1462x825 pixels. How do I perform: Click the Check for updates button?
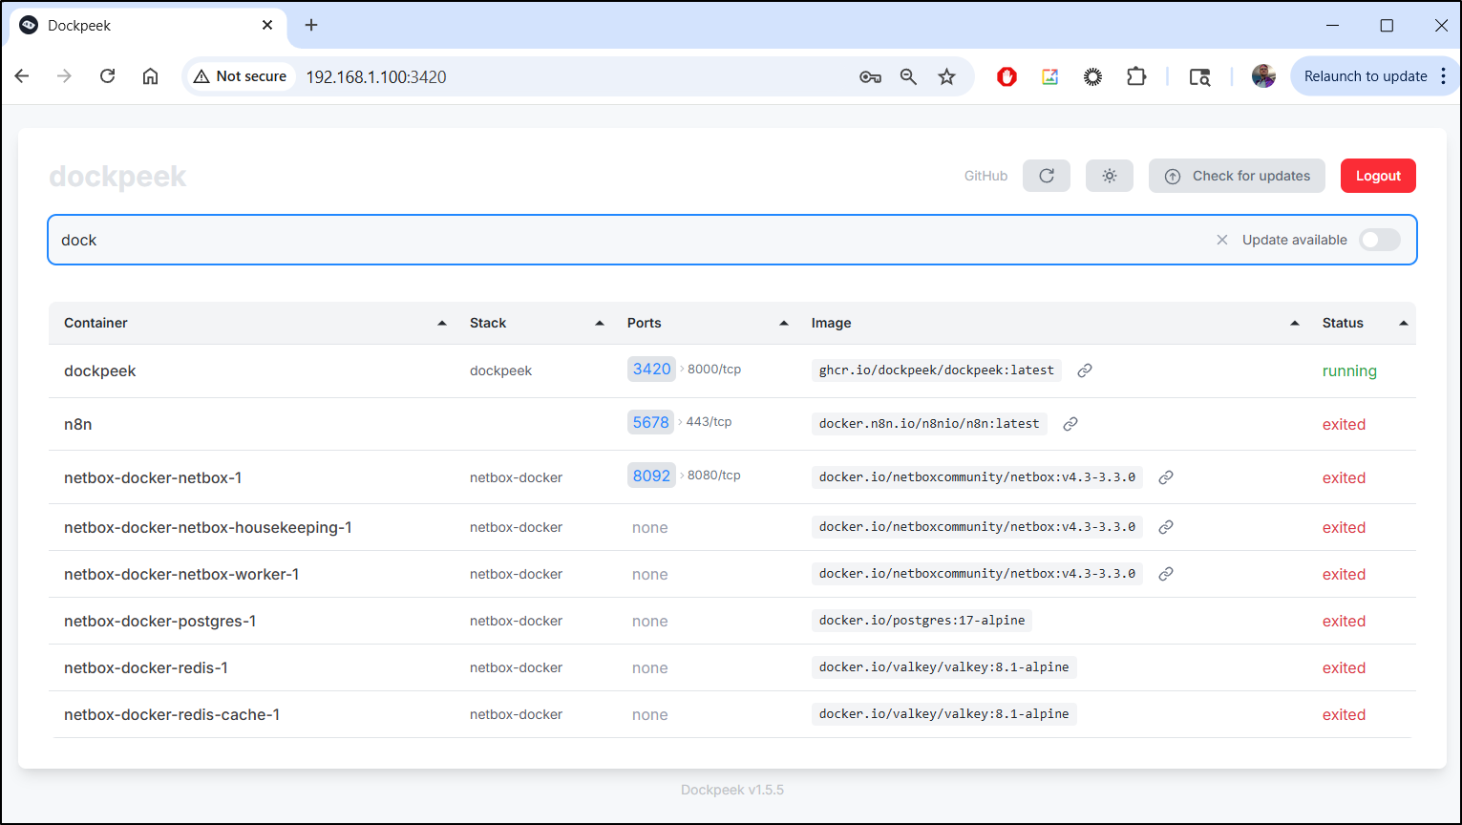1237,176
